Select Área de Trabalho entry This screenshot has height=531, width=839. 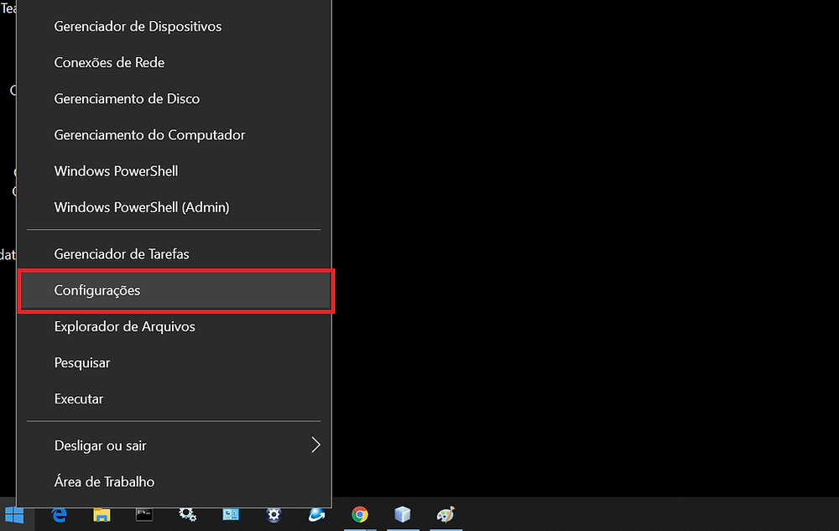click(174, 482)
